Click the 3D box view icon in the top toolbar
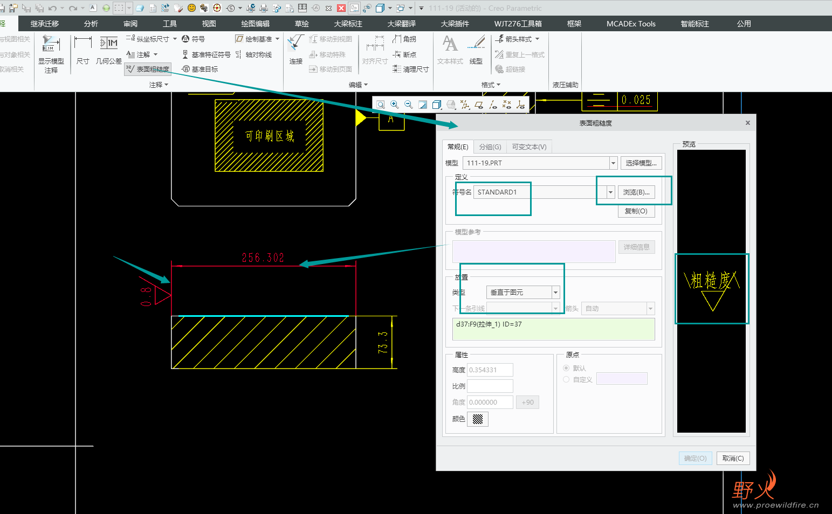The image size is (832, 514). click(x=380, y=8)
